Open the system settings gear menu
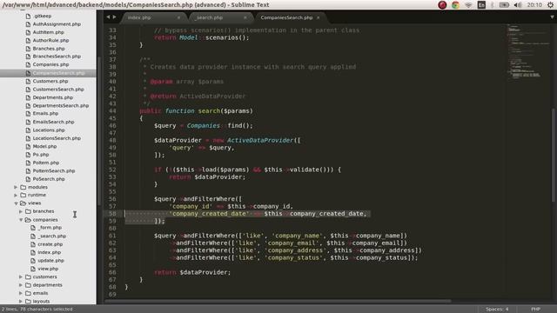The image size is (557, 313). click(x=551, y=5)
